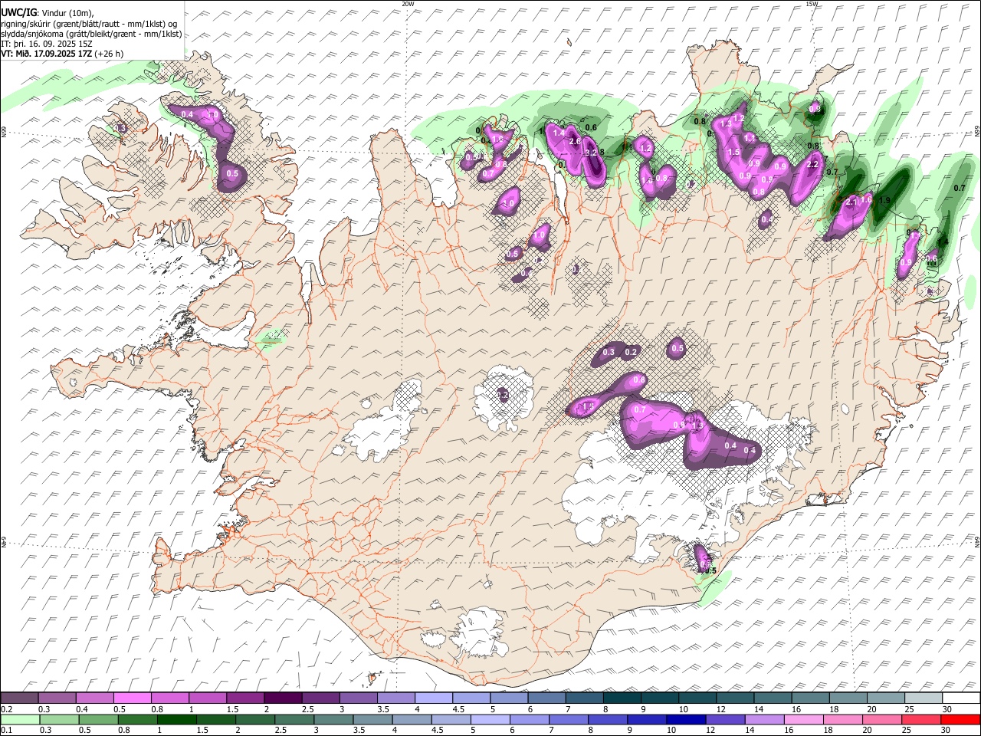The image size is (981, 736).
Task: Select the rain legend swatch between 20 and 25
Action: [883, 719]
